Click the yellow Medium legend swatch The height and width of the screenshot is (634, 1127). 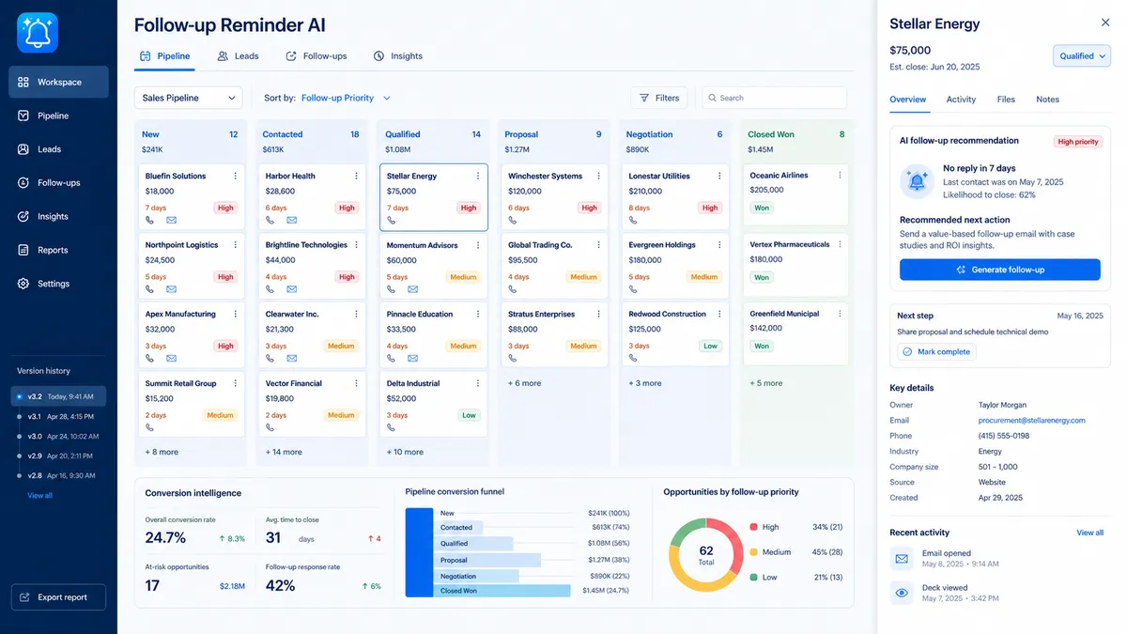pyautogui.click(x=754, y=552)
